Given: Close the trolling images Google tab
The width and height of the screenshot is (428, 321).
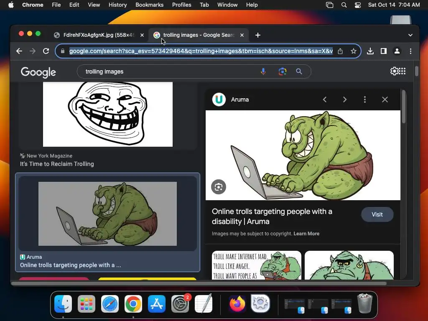Looking at the screenshot, I should point(242,35).
